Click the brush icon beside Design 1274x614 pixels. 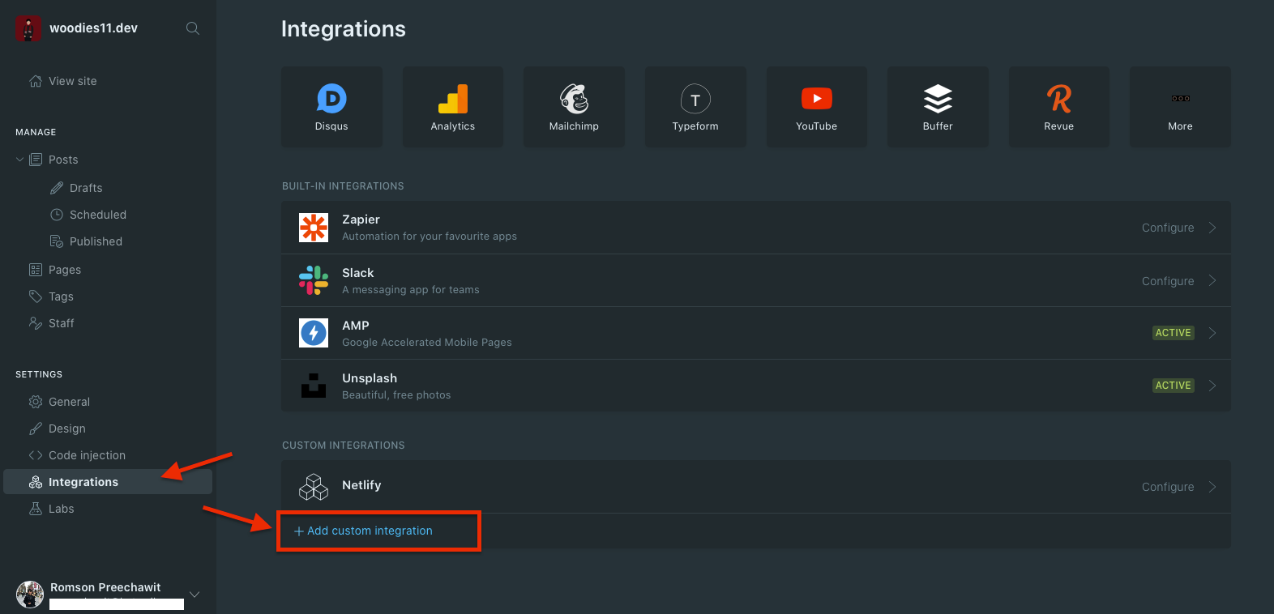[x=36, y=429]
